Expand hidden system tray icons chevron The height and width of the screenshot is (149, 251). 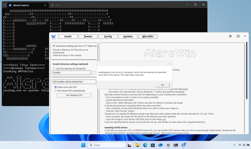tap(234, 145)
